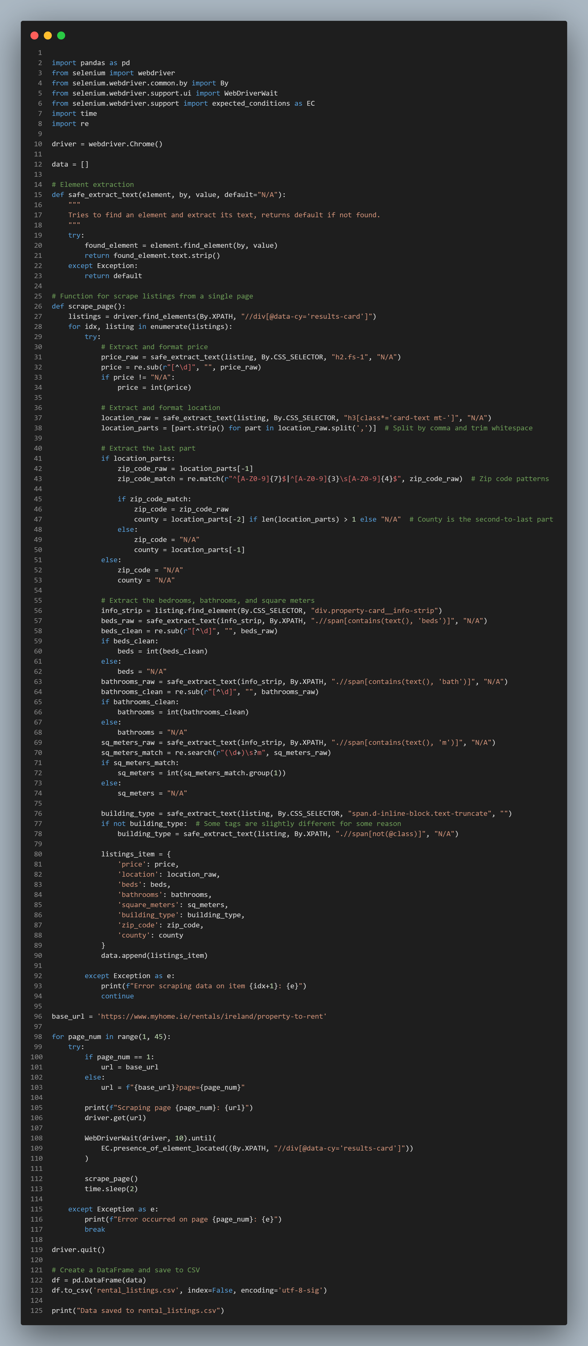Click 'bathrooms = int(bathrooms_clean)' line
This screenshot has width=588, height=1346.
[x=183, y=712]
